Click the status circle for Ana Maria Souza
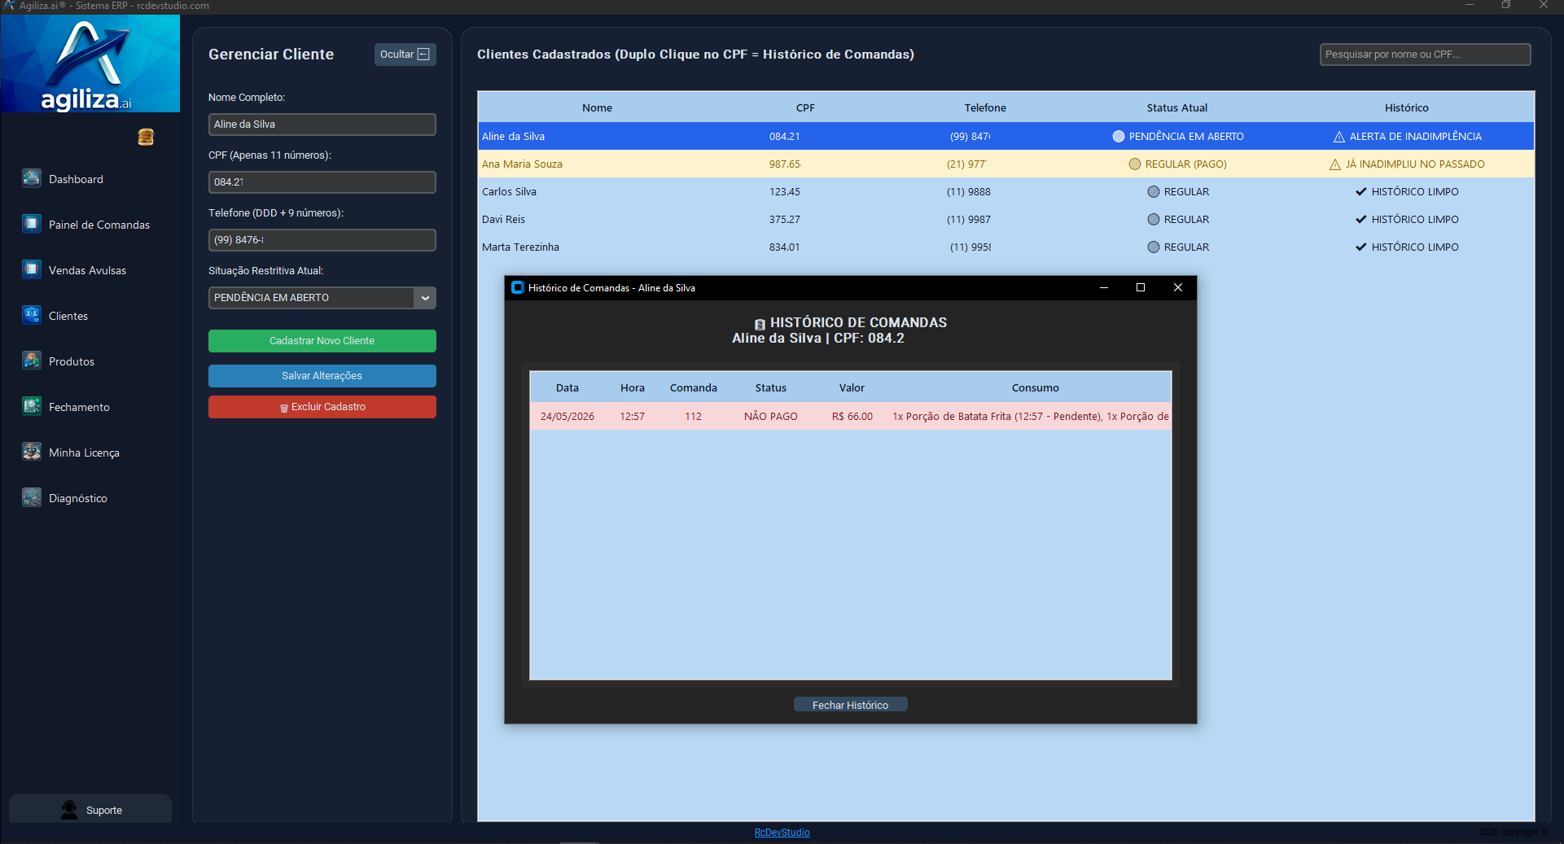The height and width of the screenshot is (844, 1564). click(x=1135, y=164)
